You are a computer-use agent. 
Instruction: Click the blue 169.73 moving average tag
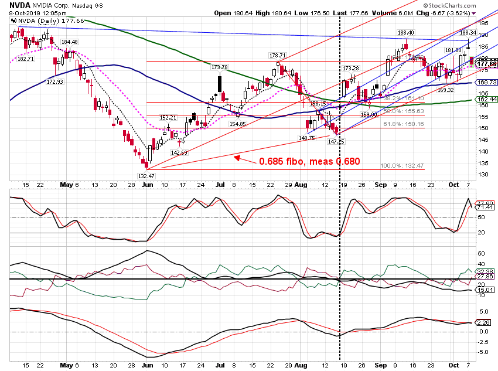[486, 83]
